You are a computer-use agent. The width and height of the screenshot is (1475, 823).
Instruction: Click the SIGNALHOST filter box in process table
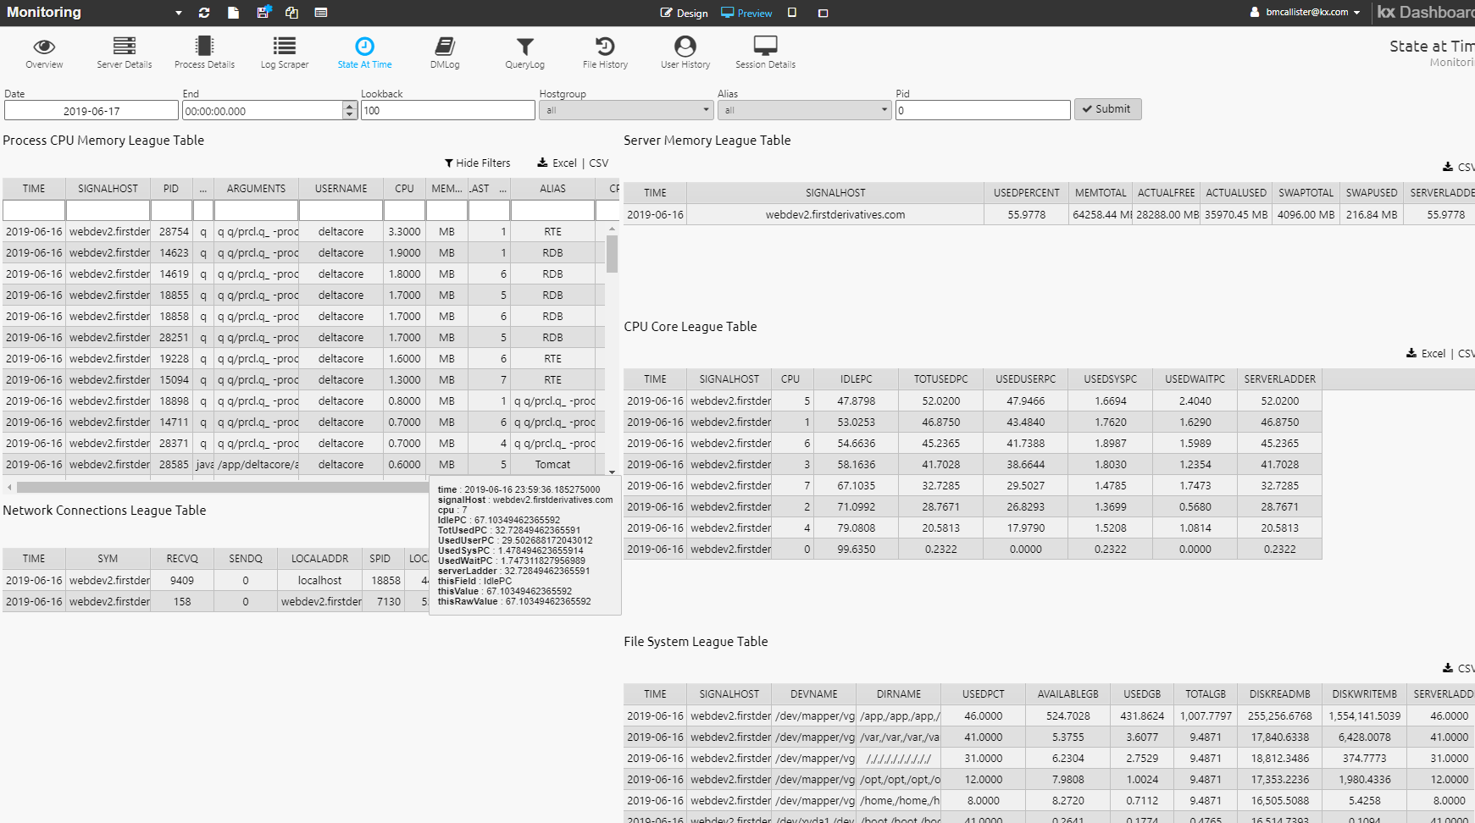coord(108,210)
